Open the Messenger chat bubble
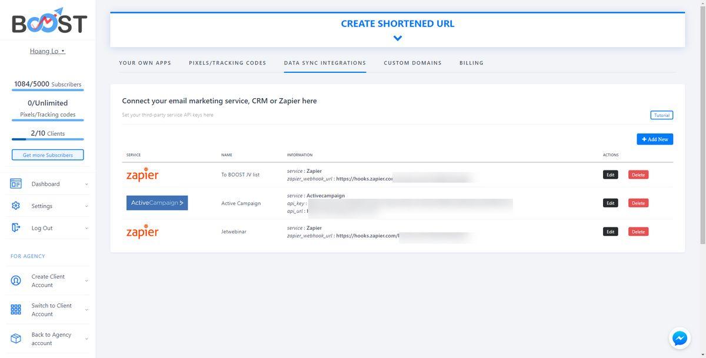Image resolution: width=706 pixels, height=358 pixels. click(680, 338)
